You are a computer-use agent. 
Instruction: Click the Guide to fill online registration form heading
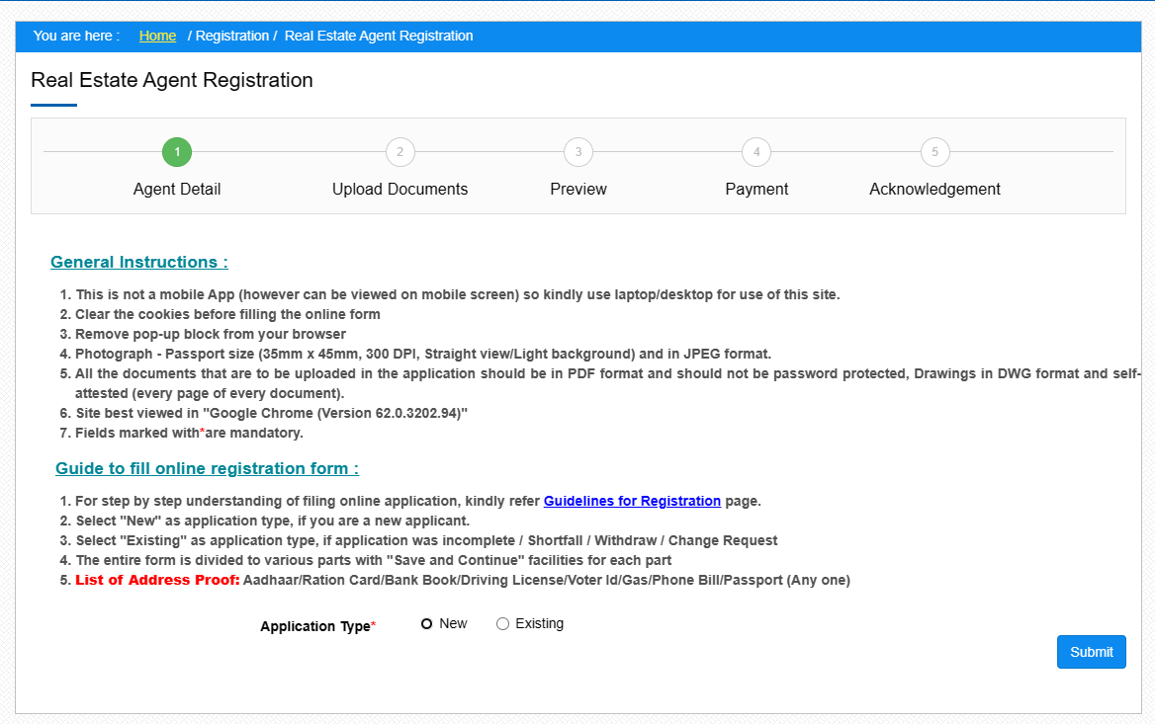[207, 468]
